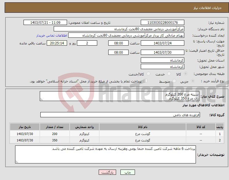
Task: Select the جزیی purchase type radio
Action: tap(193, 81)
